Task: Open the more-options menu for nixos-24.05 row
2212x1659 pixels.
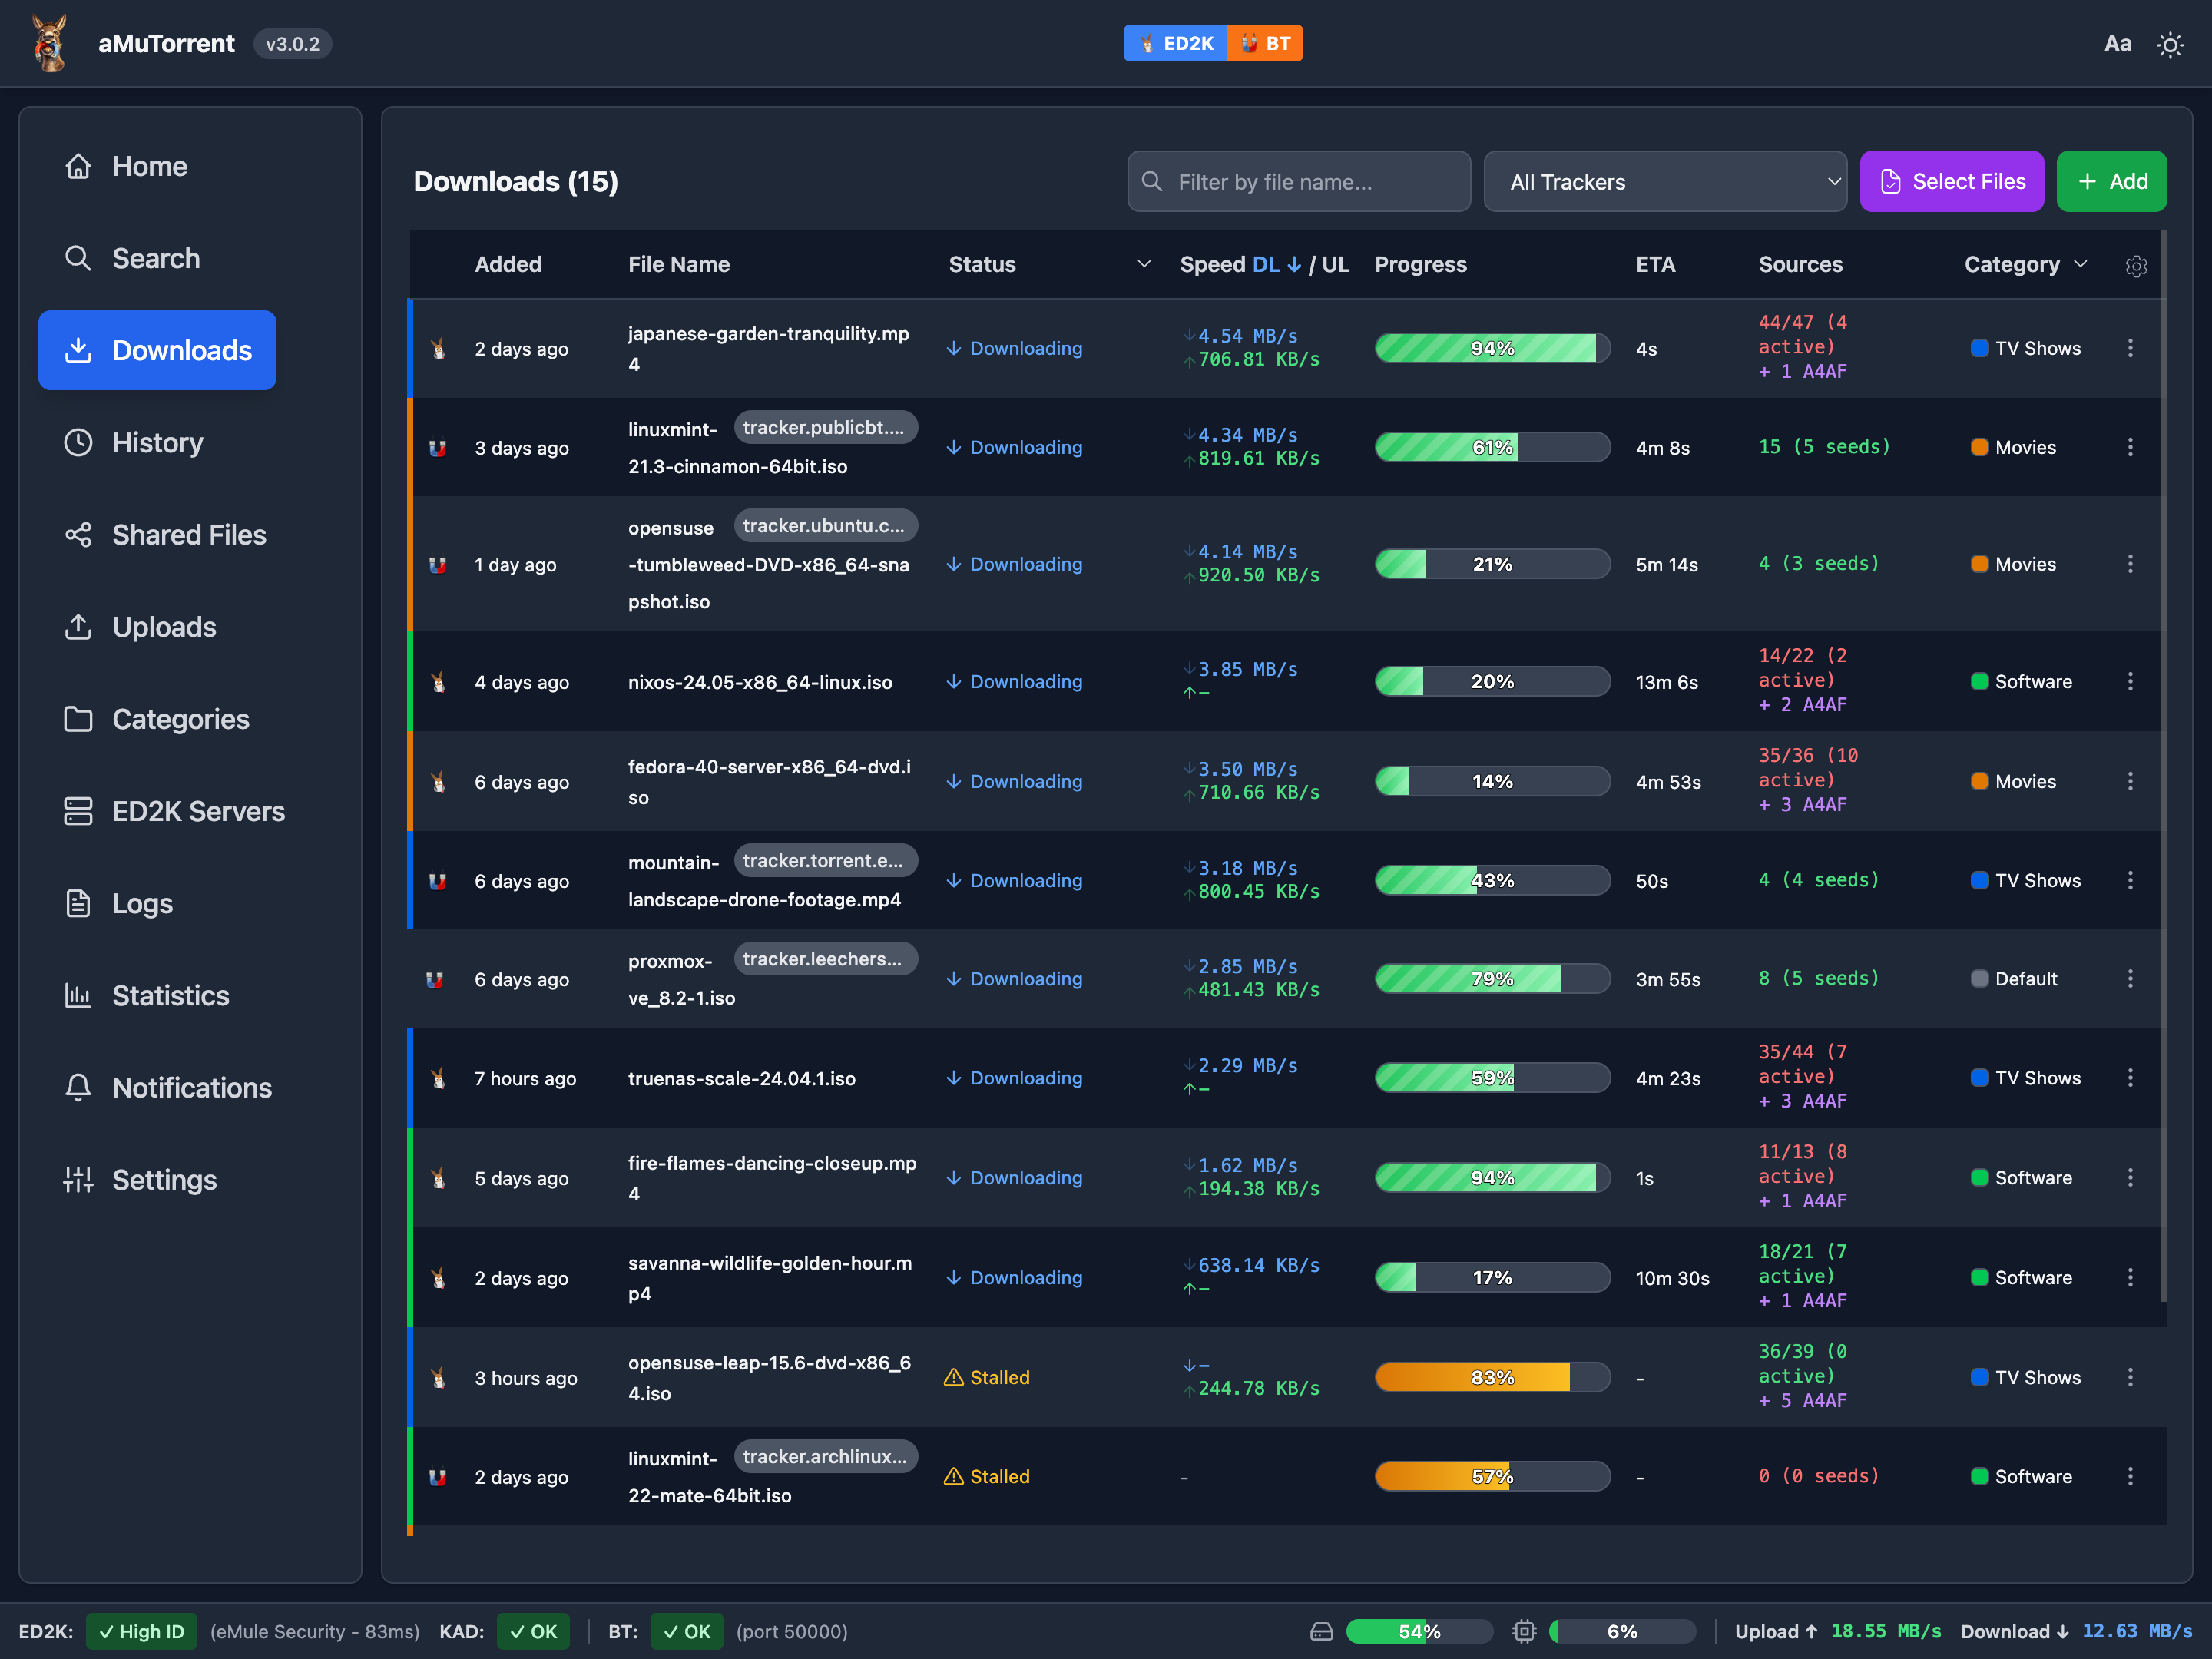Action: pyautogui.click(x=2130, y=682)
